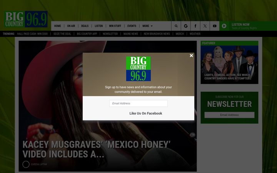Viewport: 277px width, 173px height.
Task: Open the Win Stuff menu
Action: tap(115, 26)
